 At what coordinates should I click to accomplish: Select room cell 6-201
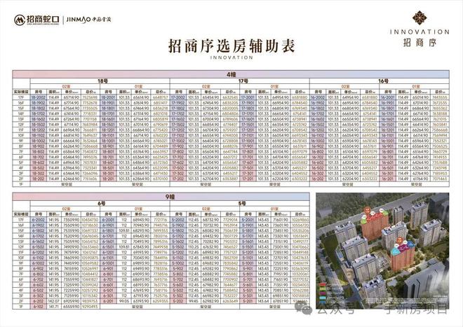(x=108, y=301)
